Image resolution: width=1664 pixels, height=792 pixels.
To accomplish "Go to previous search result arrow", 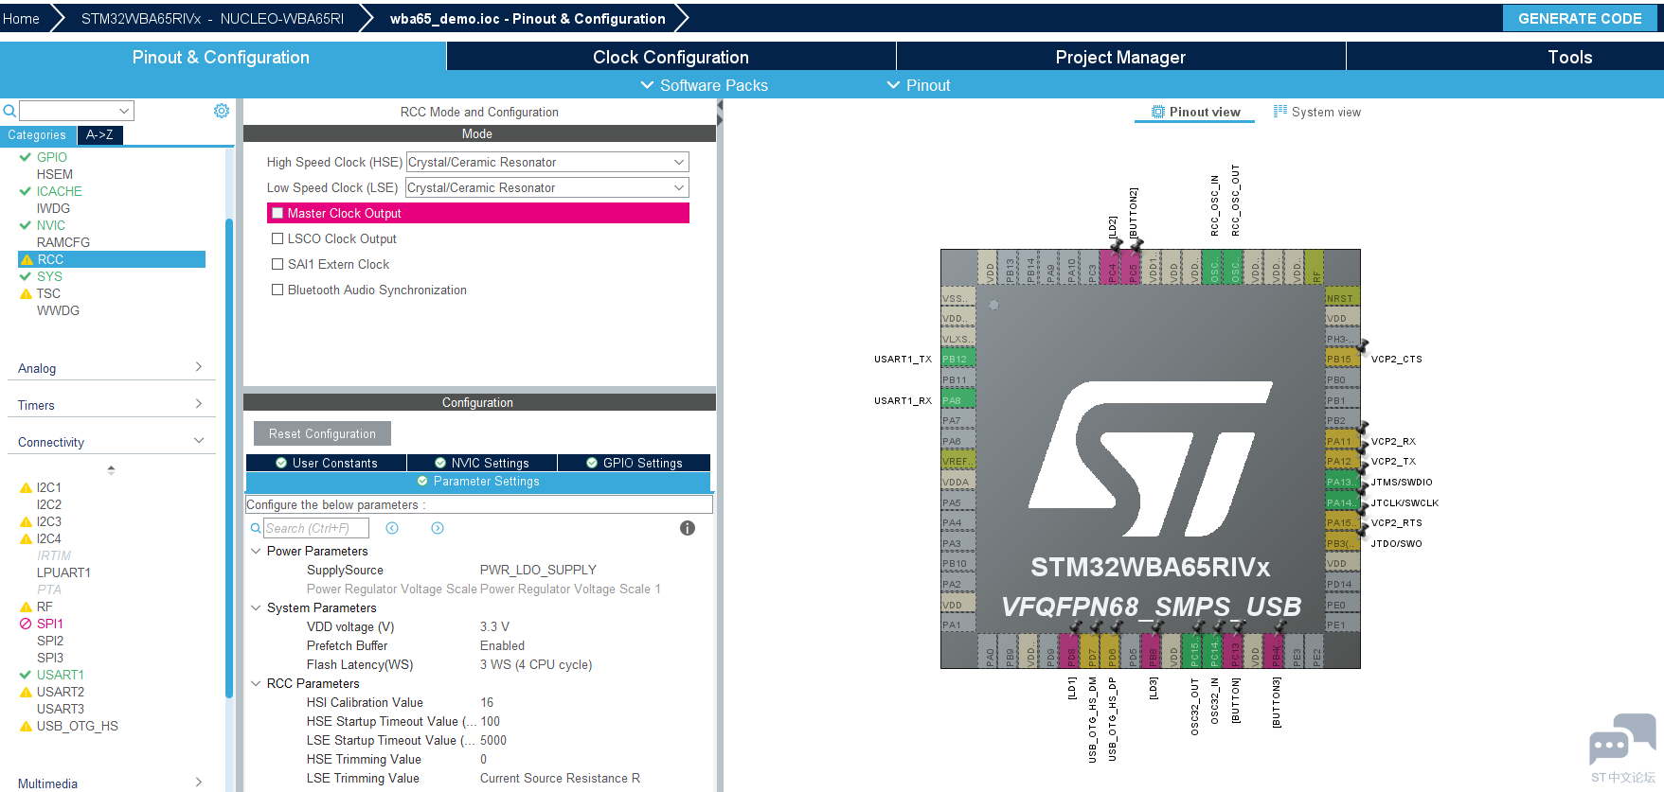I will pos(392,528).
